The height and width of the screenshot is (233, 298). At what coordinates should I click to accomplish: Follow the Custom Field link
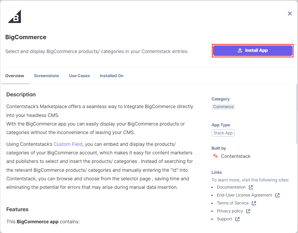[x=68, y=144]
